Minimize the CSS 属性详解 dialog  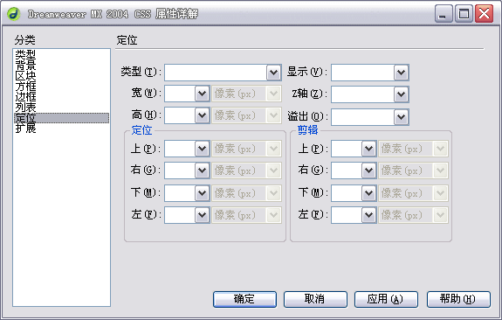pos(444,14)
